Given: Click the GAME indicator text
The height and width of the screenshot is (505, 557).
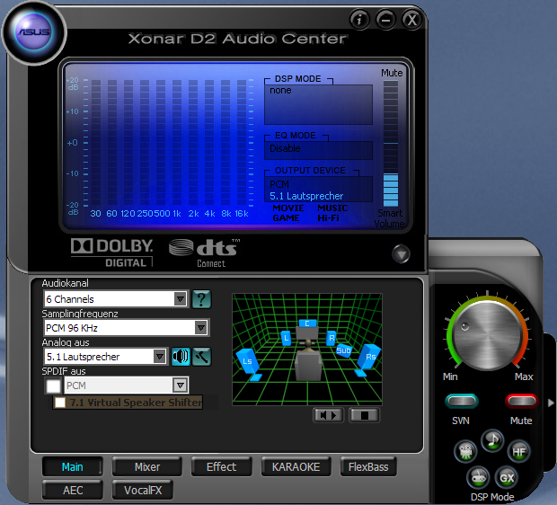Looking at the screenshot, I should (286, 217).
